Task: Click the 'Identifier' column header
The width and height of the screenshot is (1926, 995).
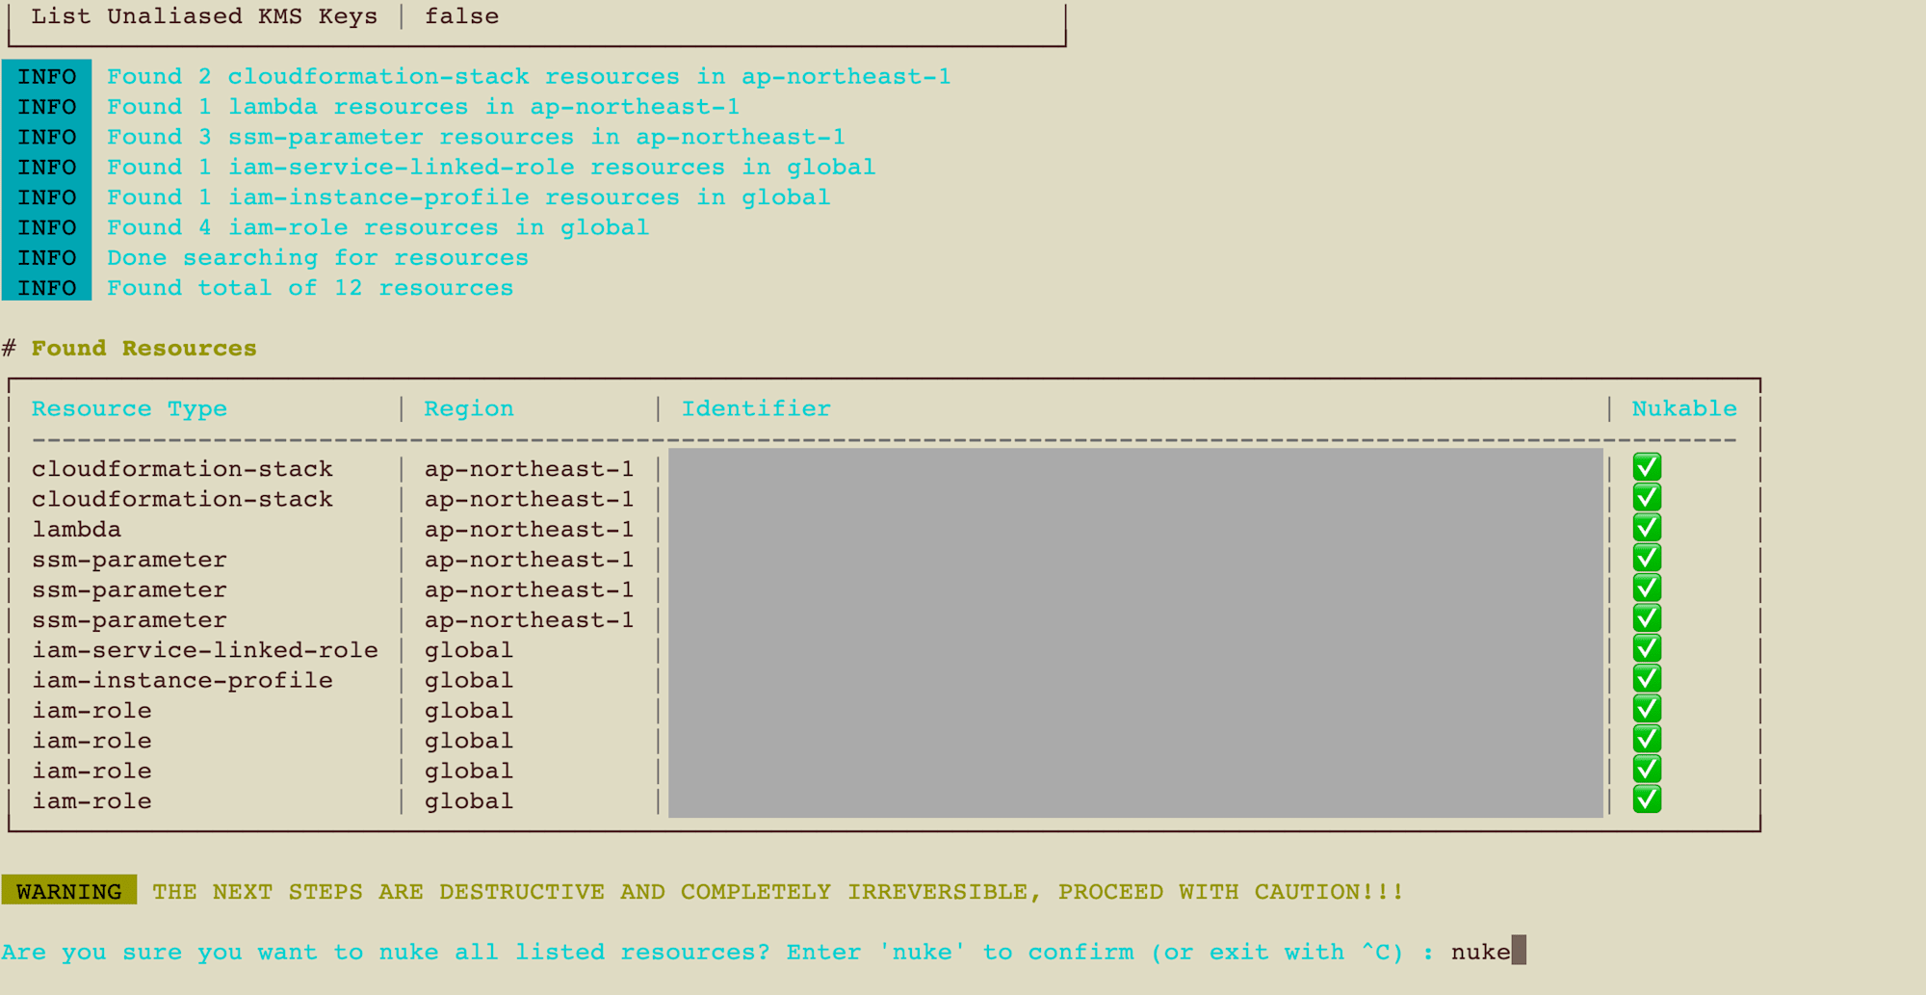Action: tap(756, 408)
